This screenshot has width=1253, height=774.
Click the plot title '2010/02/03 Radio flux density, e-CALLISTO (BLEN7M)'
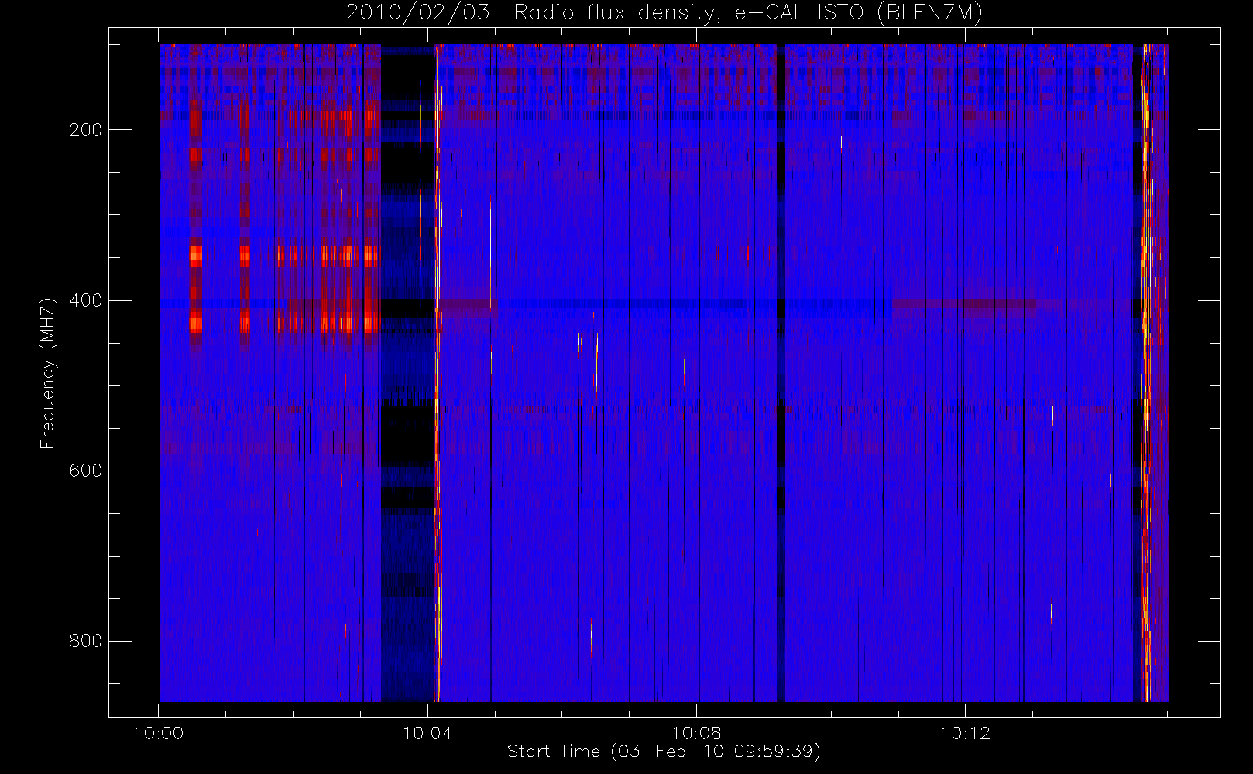664,13
